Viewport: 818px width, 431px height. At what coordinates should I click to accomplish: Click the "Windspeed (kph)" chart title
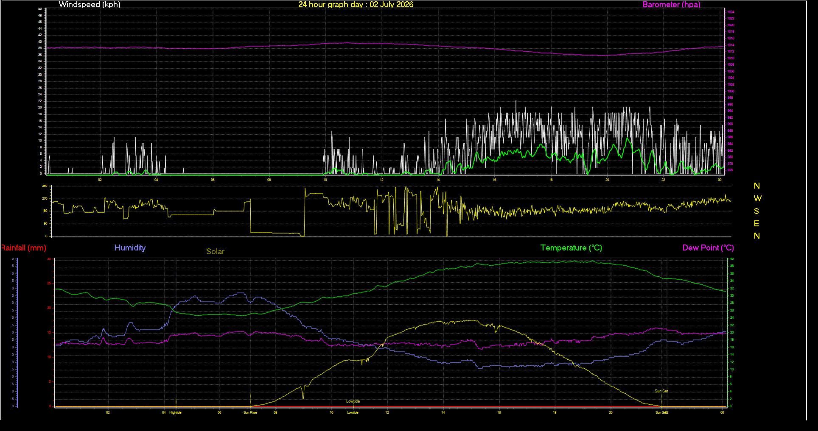tap(90, 4)
